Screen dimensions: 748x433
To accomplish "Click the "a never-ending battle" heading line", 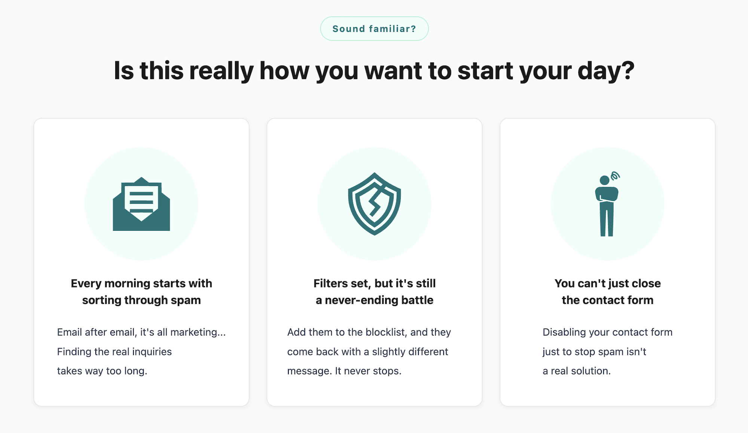I will (x=374, y=300).
